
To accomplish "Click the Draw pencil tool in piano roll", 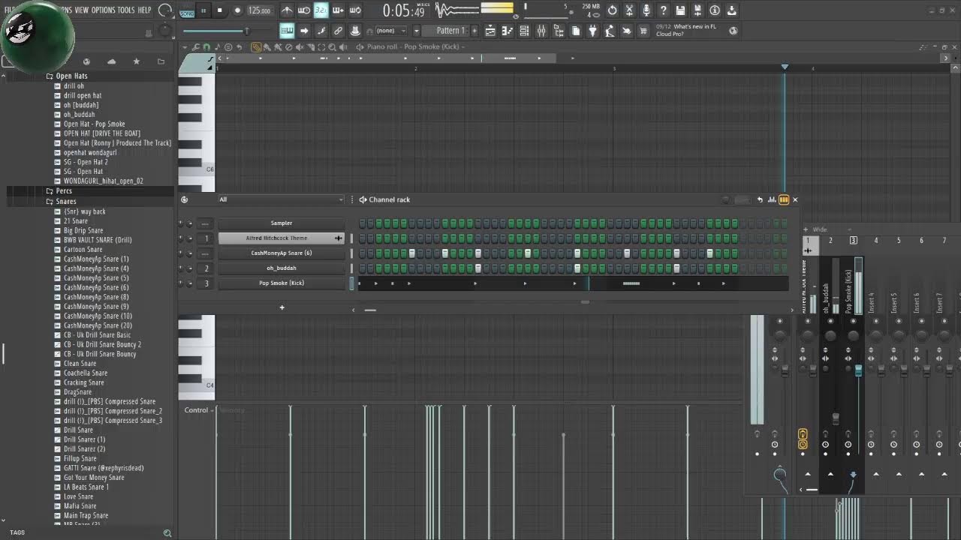I will (256, 46).
